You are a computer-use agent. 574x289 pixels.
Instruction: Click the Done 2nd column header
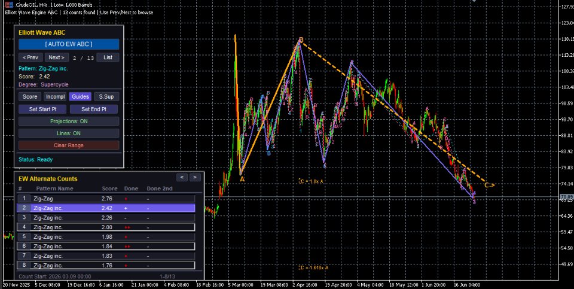(160, 188)
